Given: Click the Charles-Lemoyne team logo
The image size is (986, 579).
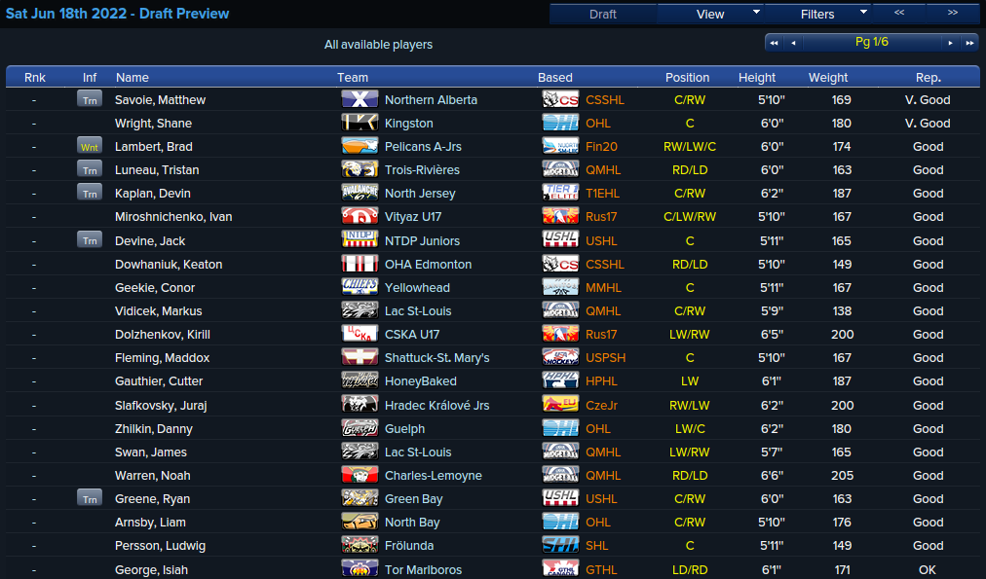Looking at the screenshot, I should [360, 475].
